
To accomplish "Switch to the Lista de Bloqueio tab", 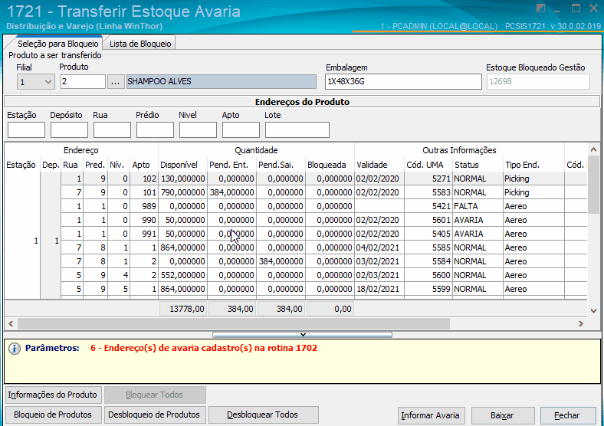I will click(140, 44).
